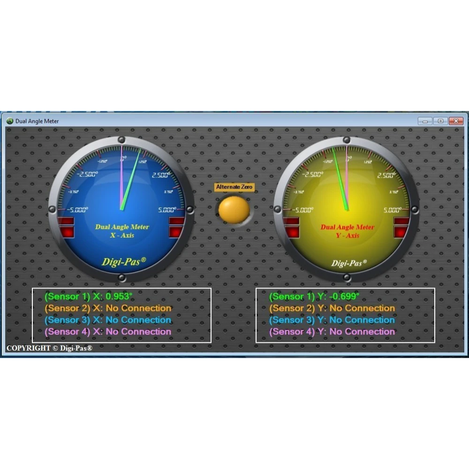Click the right red indicator lights on Y-Axis gauge
Image resolution: width=469 pixels, height=469 pixels.
[402, 227]
